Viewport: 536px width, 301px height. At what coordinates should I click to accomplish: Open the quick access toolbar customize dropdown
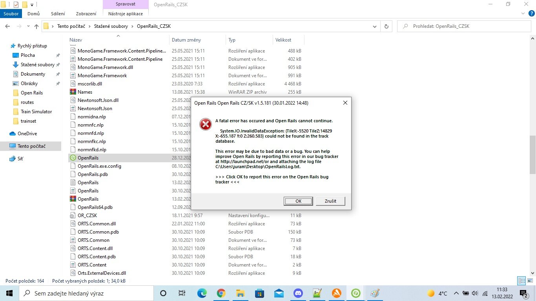[x=32, y=5]
